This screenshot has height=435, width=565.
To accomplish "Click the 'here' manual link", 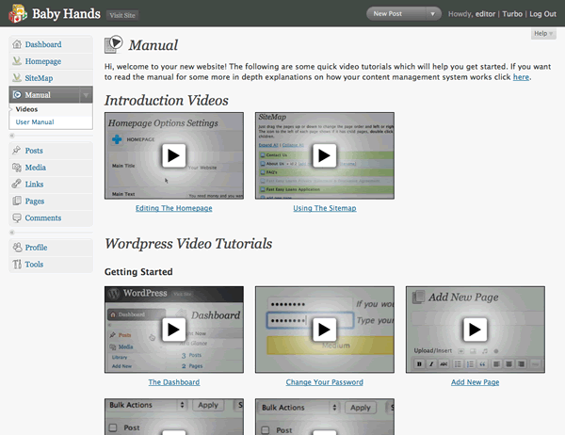I will [x=521, y=77].
